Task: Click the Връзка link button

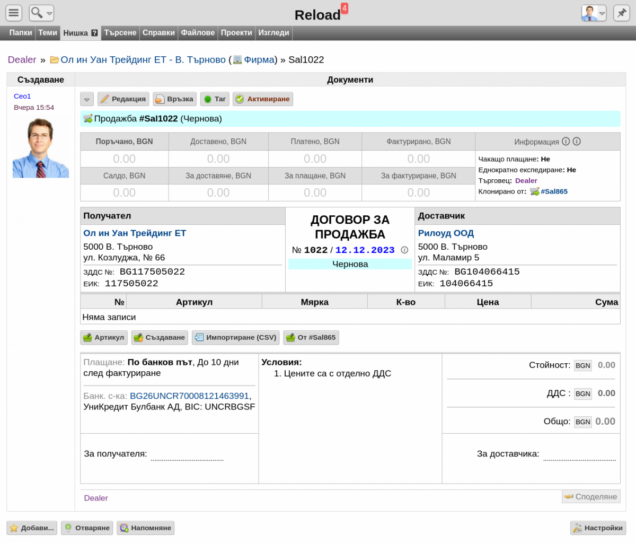Action: coord(174,99)
